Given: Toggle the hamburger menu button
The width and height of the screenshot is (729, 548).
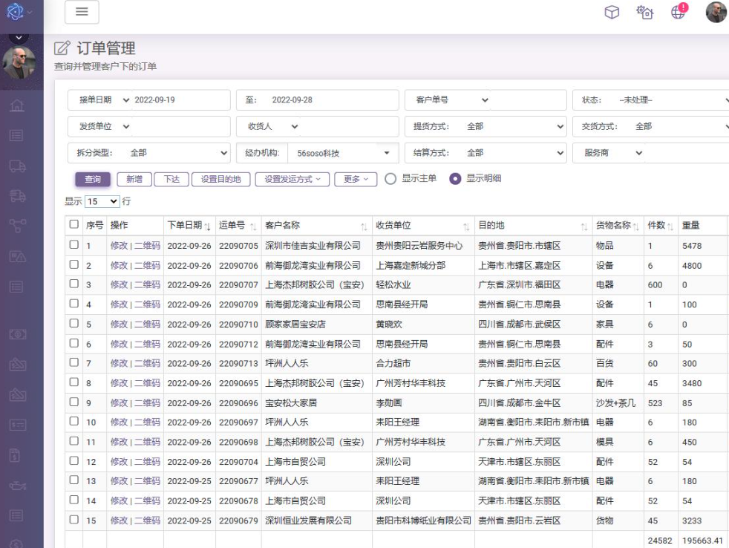Looking at the screenshot, I should point(82,12).
